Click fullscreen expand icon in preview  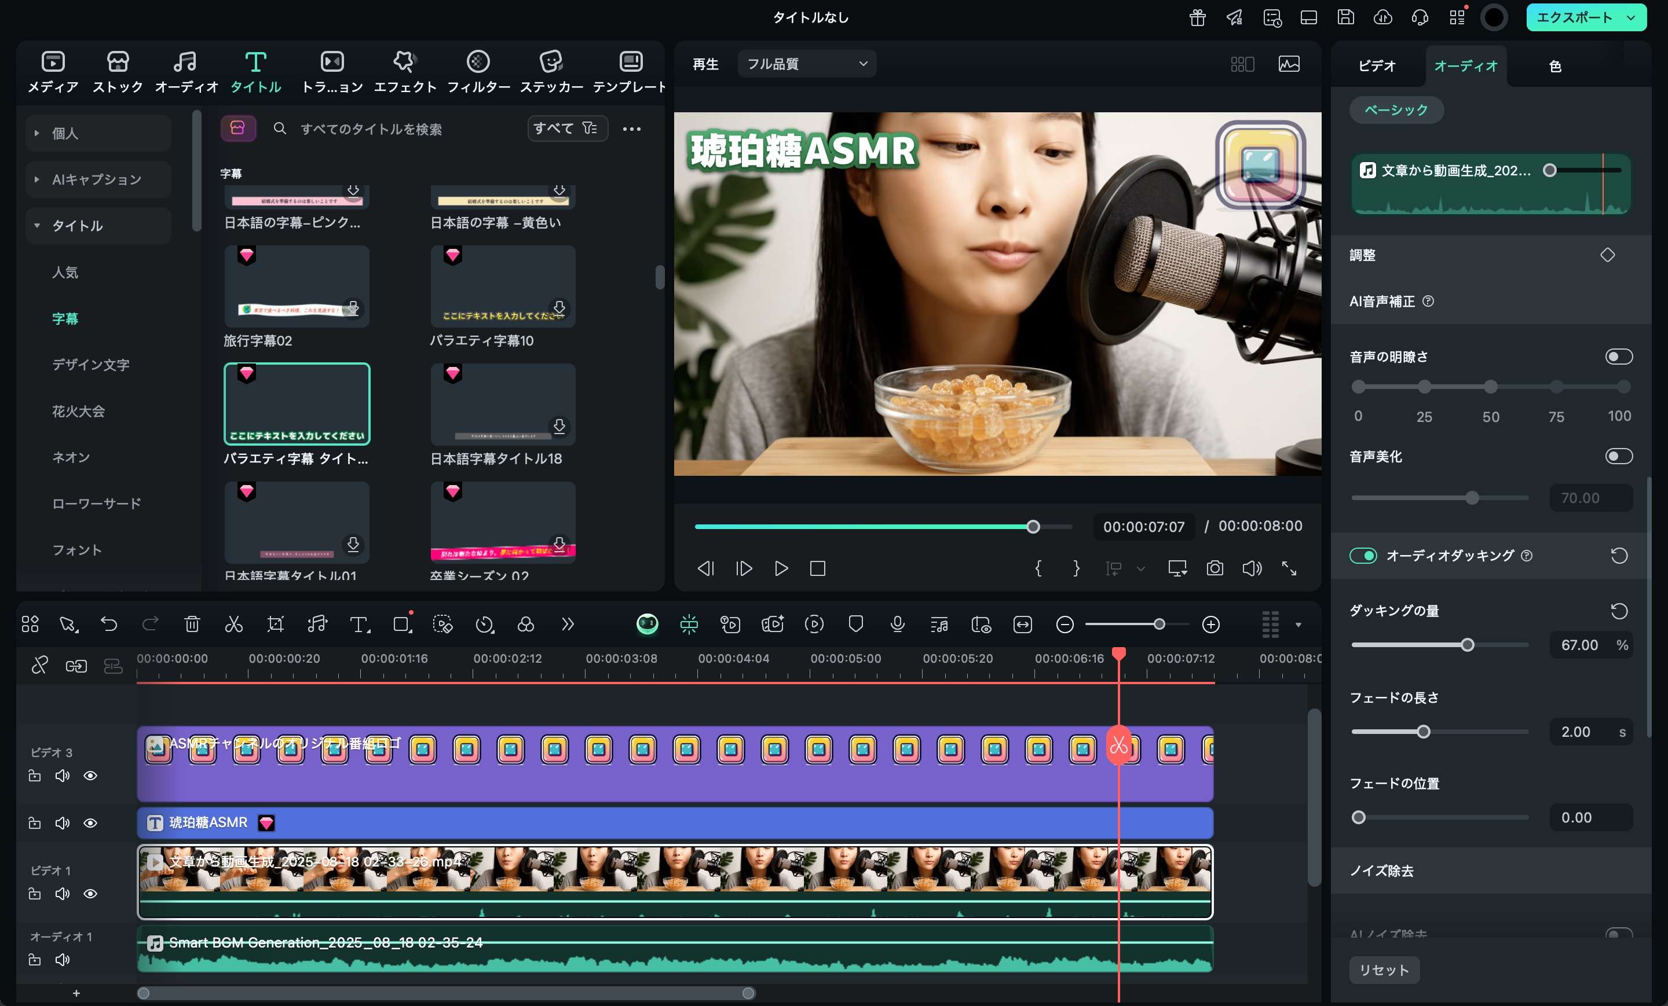[1289, 568]
